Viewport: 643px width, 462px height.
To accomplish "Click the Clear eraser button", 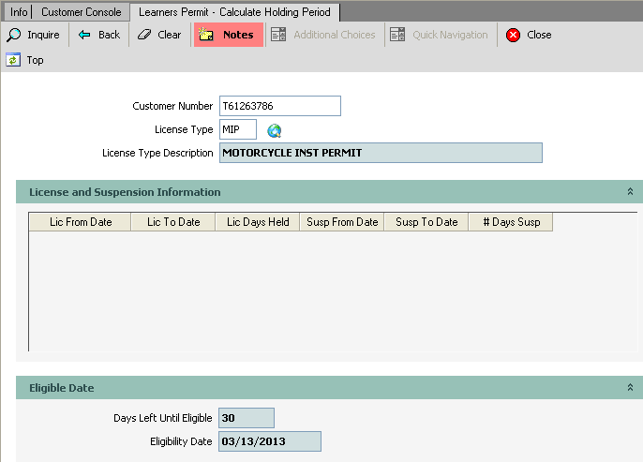I will (x=159, y=35).
